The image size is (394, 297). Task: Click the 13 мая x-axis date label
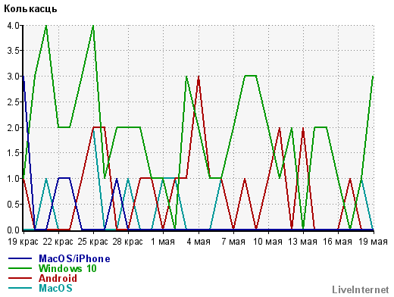click(x=302, y=242)
